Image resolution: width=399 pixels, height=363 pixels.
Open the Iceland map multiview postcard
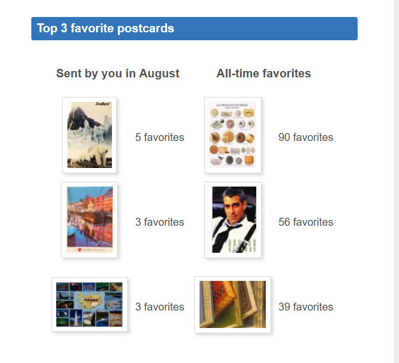(90, 304)
